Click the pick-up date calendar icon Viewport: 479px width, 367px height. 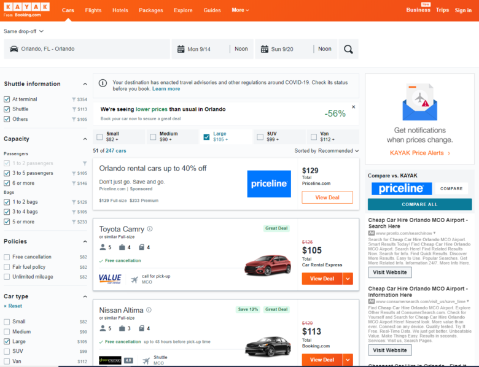(181, 49)
